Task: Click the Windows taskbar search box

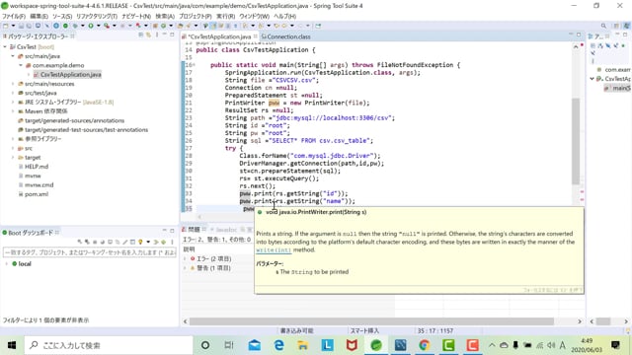Action: click(x=109, y=345)
